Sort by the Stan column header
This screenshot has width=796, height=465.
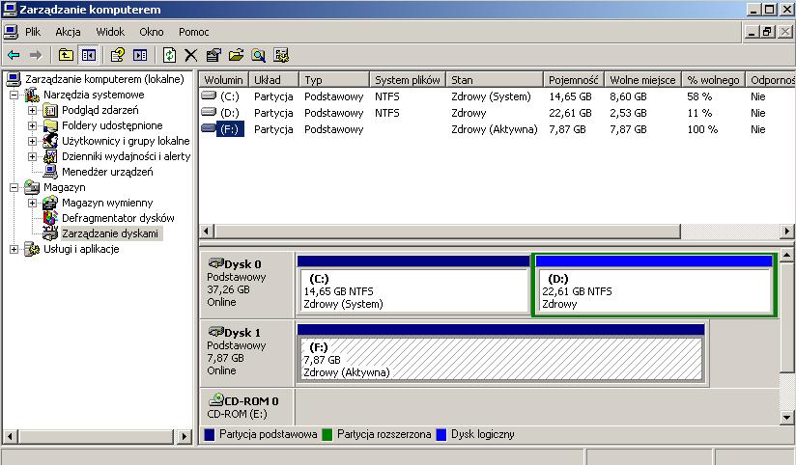click(495, 80)
